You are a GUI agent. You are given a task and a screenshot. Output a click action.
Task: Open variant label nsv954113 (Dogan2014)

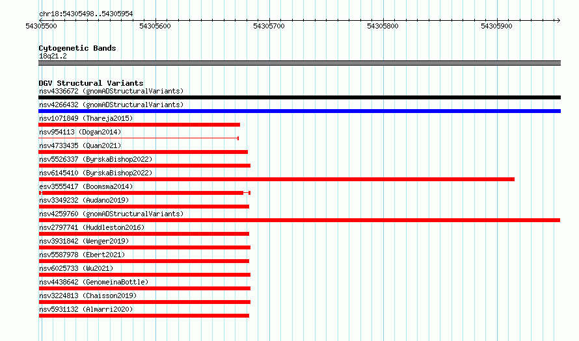tap(80, 132)
